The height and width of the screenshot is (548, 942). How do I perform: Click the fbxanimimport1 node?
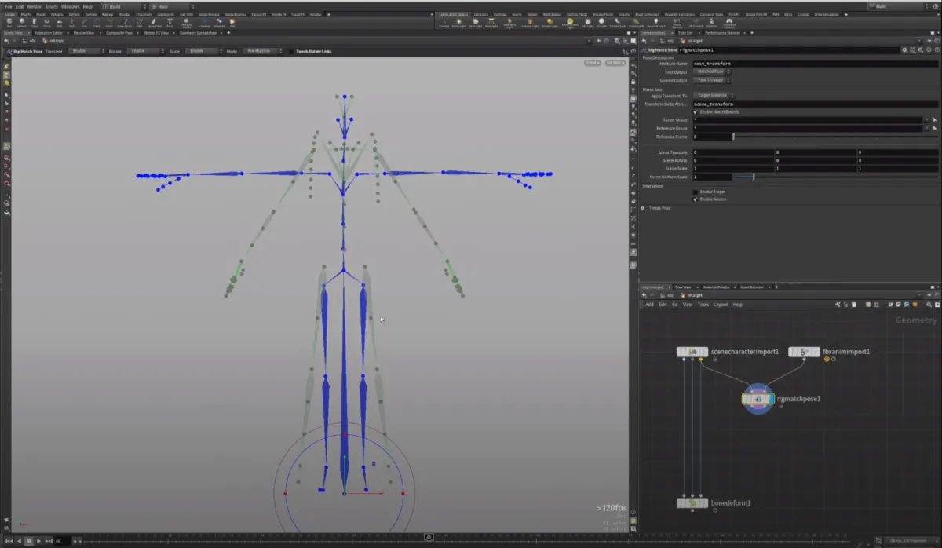[x=804, y=352]
